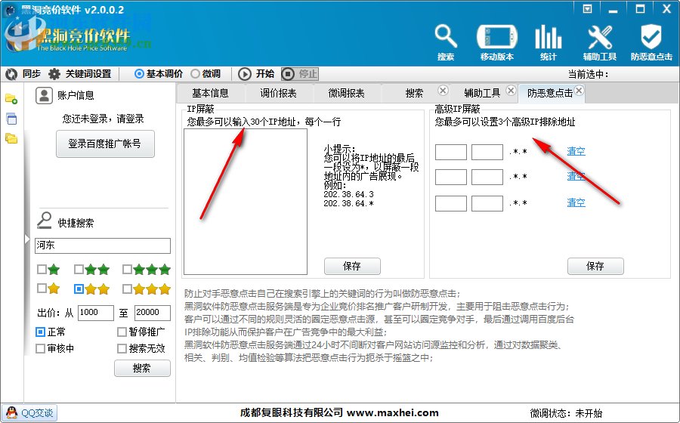Click second segment of first advanced IP row
680x423 pixels.
coord(487,153)
